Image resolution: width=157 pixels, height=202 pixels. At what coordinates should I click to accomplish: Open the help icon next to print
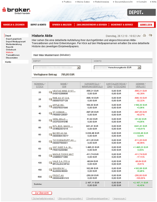pos(151,35)
